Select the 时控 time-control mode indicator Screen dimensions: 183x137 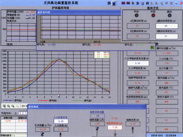pos(153,15)
